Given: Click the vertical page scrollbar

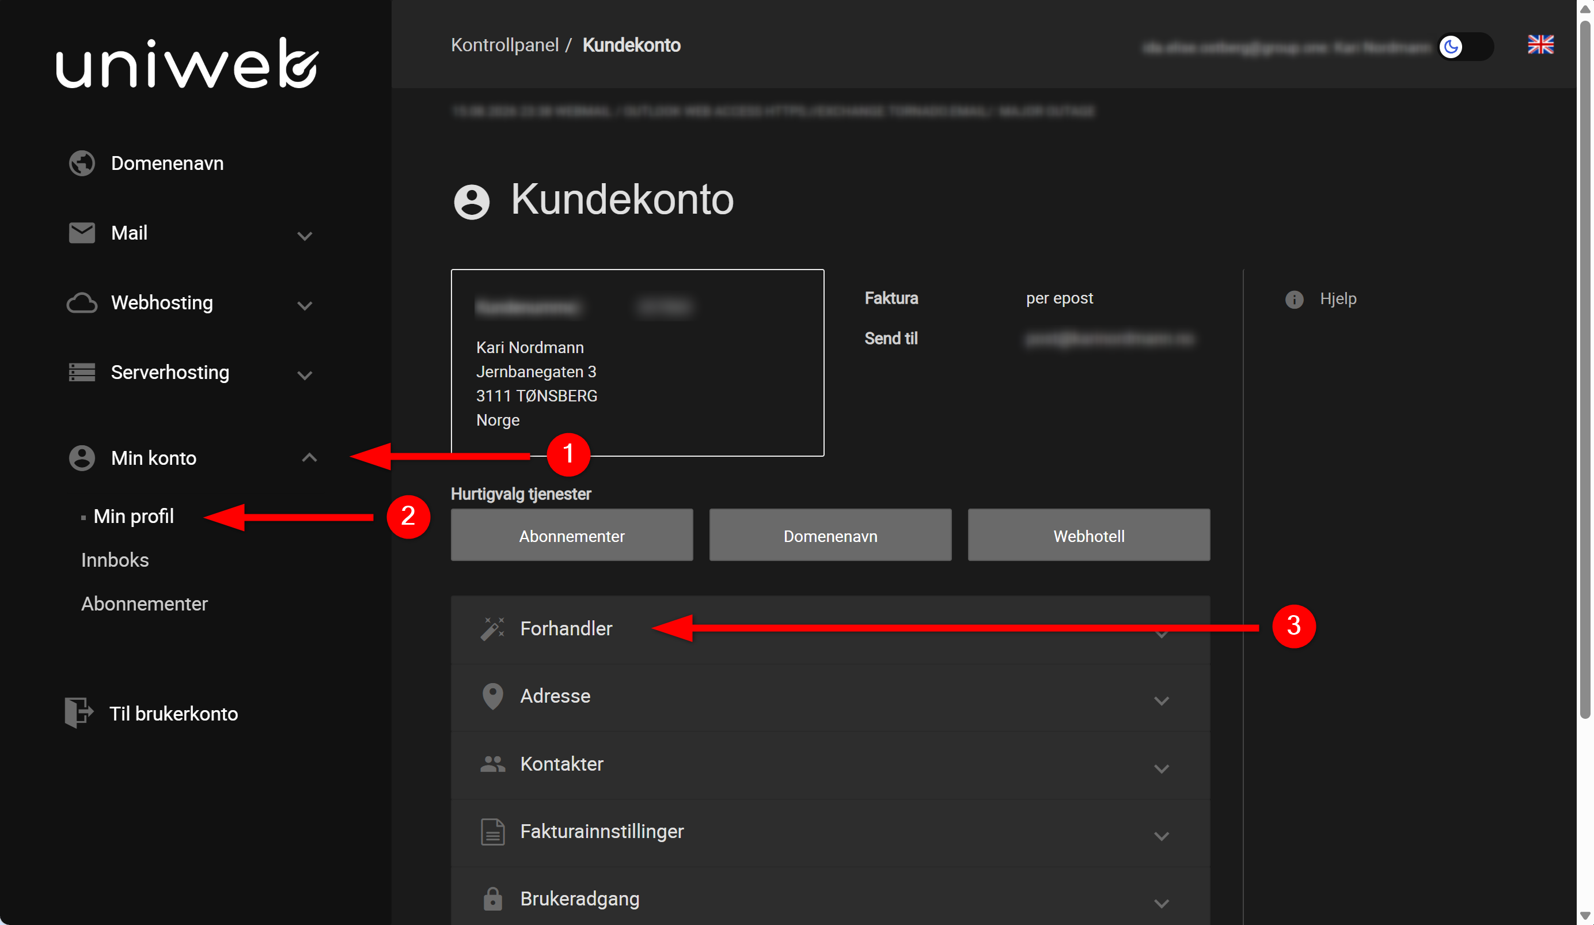Looking at the screenshot, I should [x=1585, y=370].
